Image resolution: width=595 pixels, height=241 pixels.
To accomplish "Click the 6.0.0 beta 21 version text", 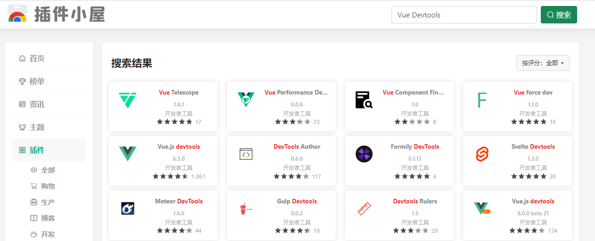I will 533,213.
